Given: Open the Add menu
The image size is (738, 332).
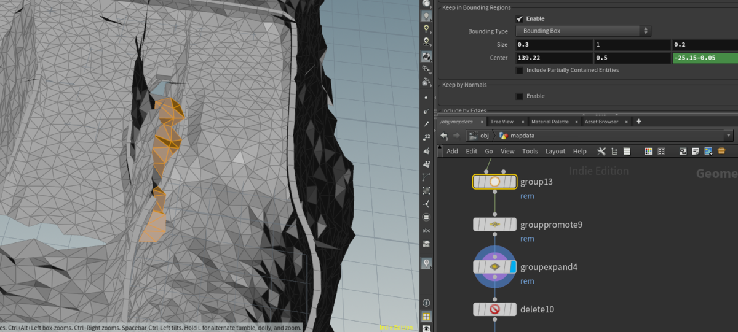Looking at the screenshot, I should [452, 151].
